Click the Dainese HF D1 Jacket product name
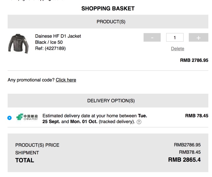This screenshot has width=212, height=177. (58, 36)
